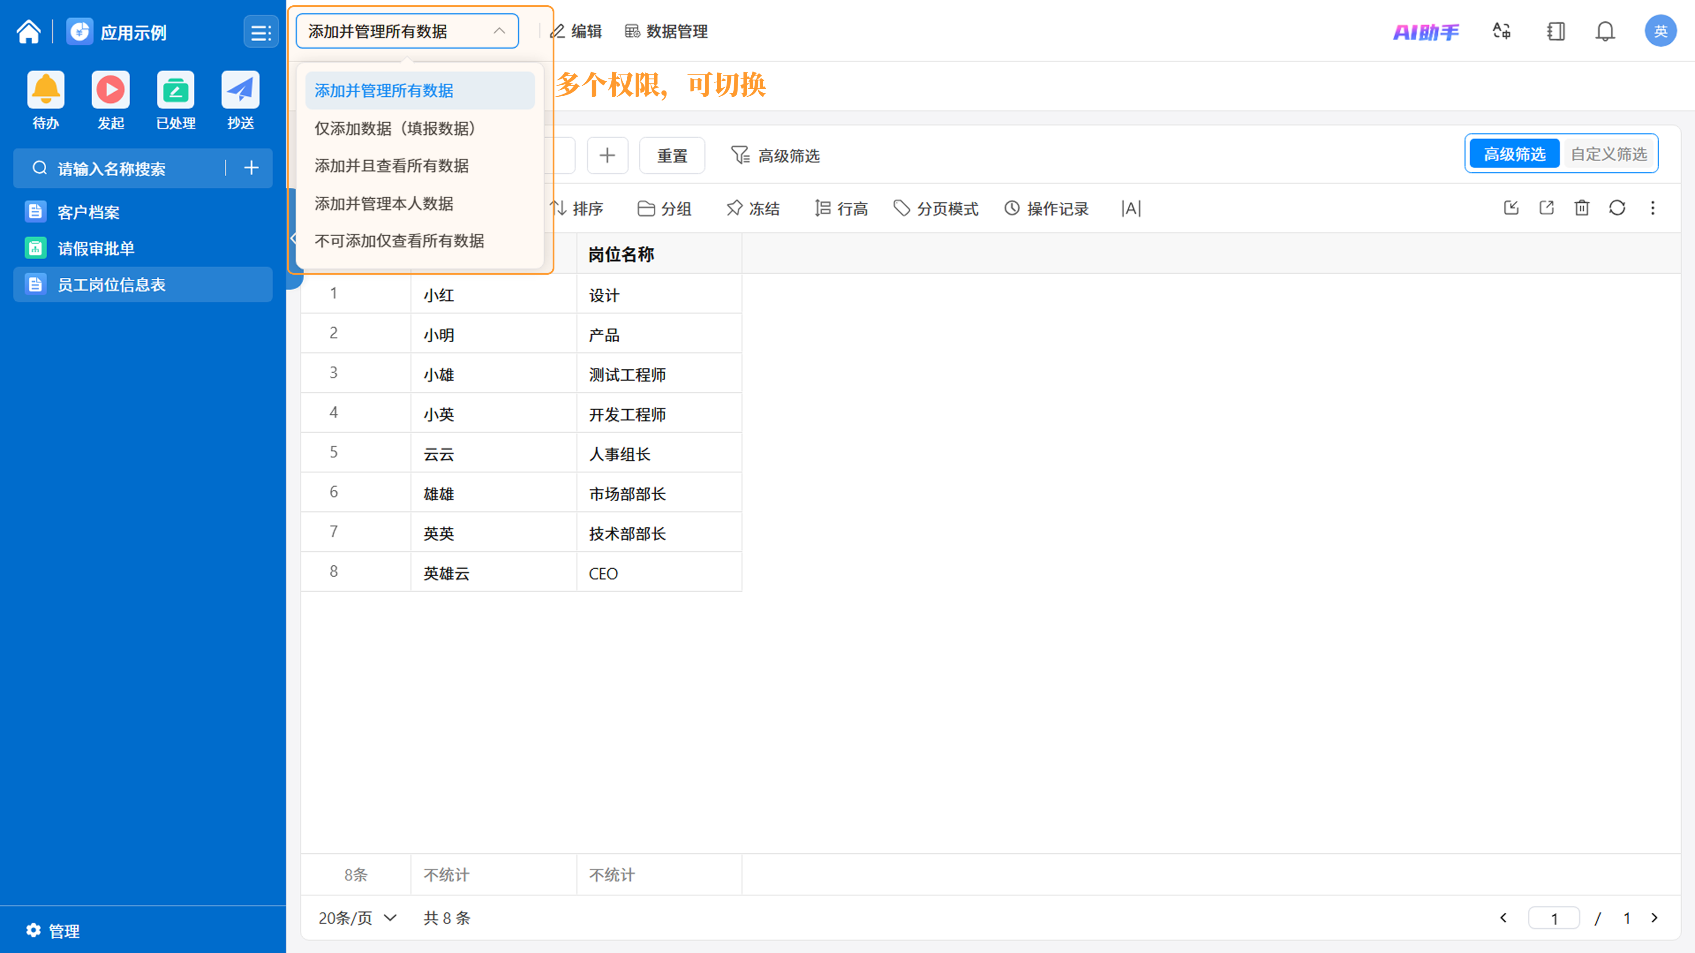Toggle 分页模式
The width and height of the screenshot is (1695, 953).
click(x=936, y=208)
